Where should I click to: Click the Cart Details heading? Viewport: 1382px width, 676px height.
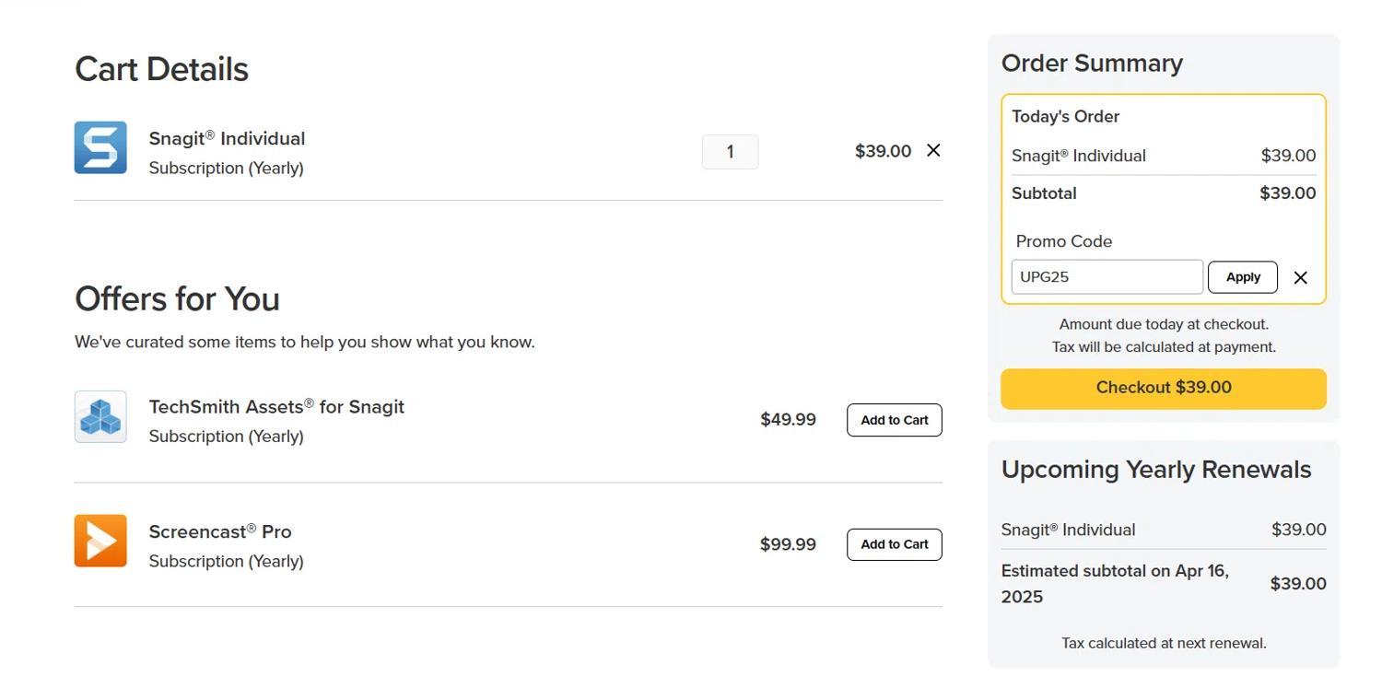click(x=161, y=69)
